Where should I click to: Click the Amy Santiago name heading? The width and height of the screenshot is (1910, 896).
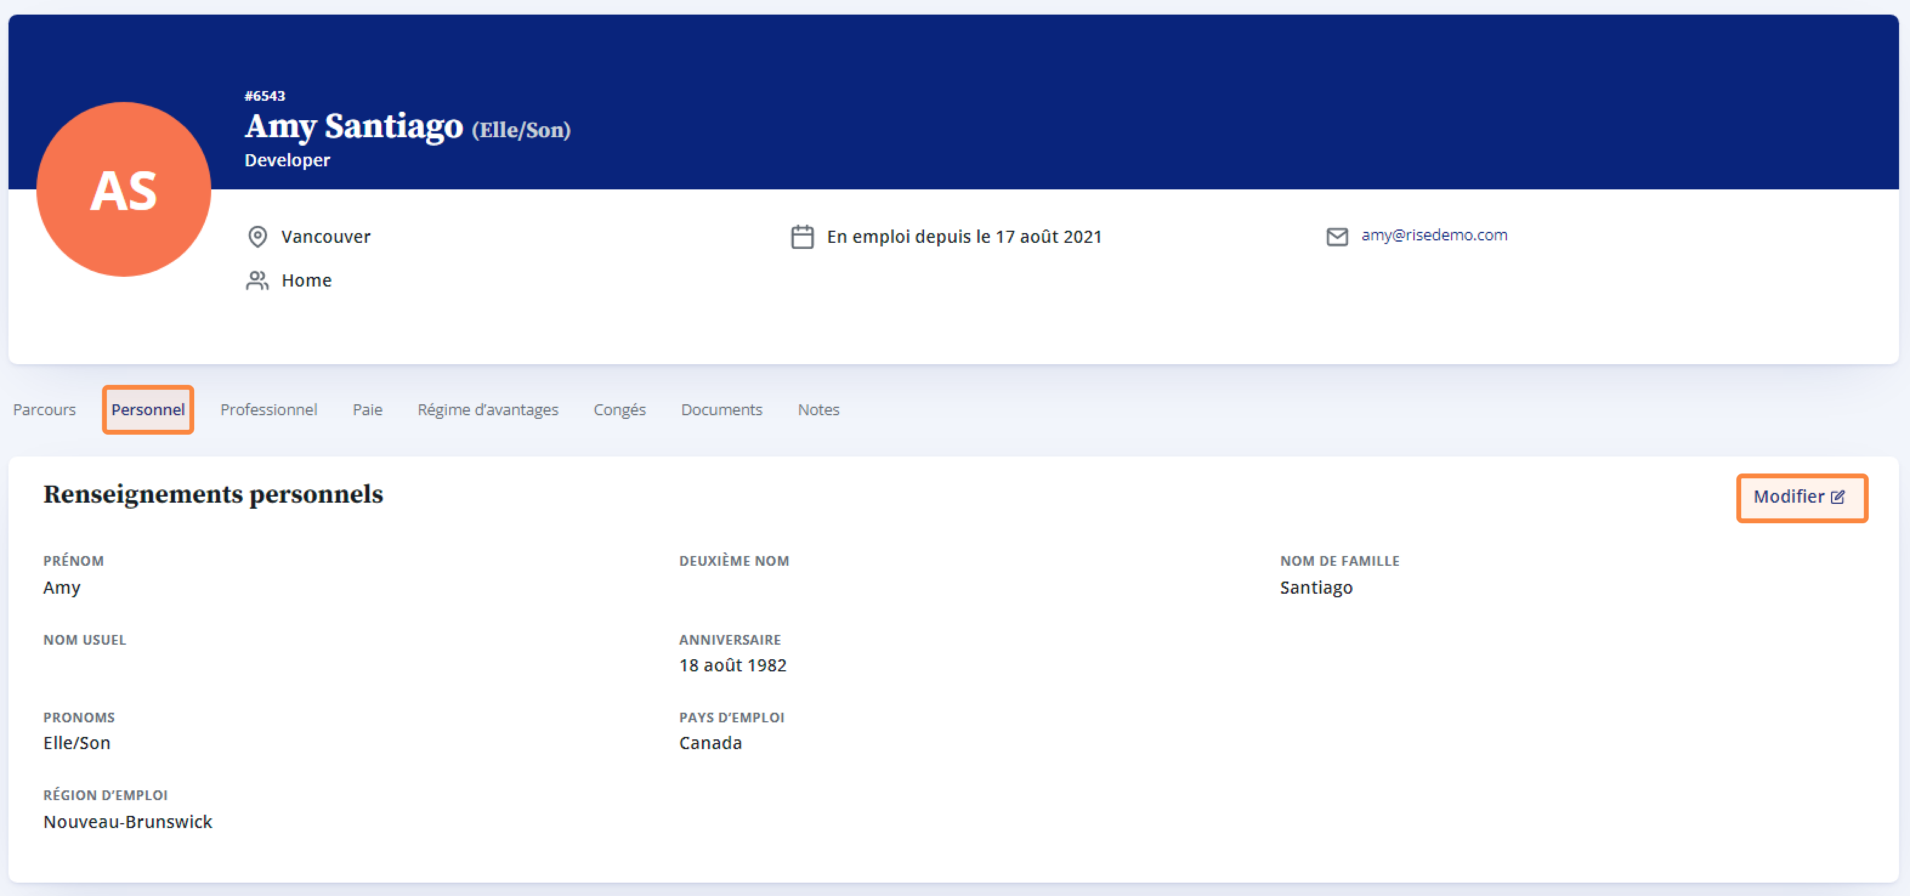pos(355,126)
